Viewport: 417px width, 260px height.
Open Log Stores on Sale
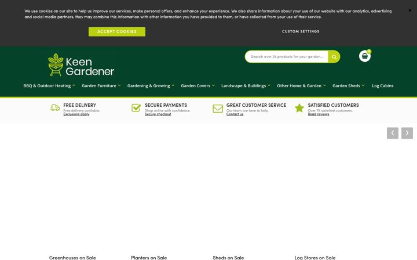point(315,257)
